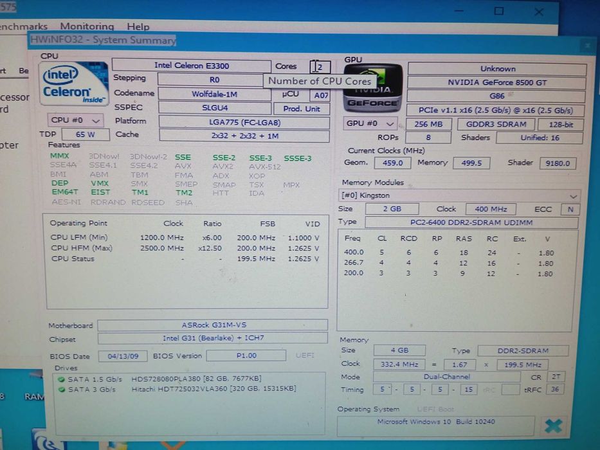Viewport: 600px width, 450px height.
Task: Click the tRFC value 36
Action: (555, 390)
